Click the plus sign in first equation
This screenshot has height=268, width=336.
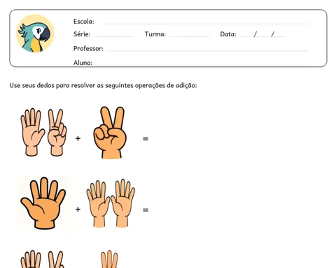pyautogui.click(x=78, y=139)
